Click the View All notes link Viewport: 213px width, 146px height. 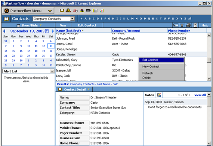tap(200, 95)
